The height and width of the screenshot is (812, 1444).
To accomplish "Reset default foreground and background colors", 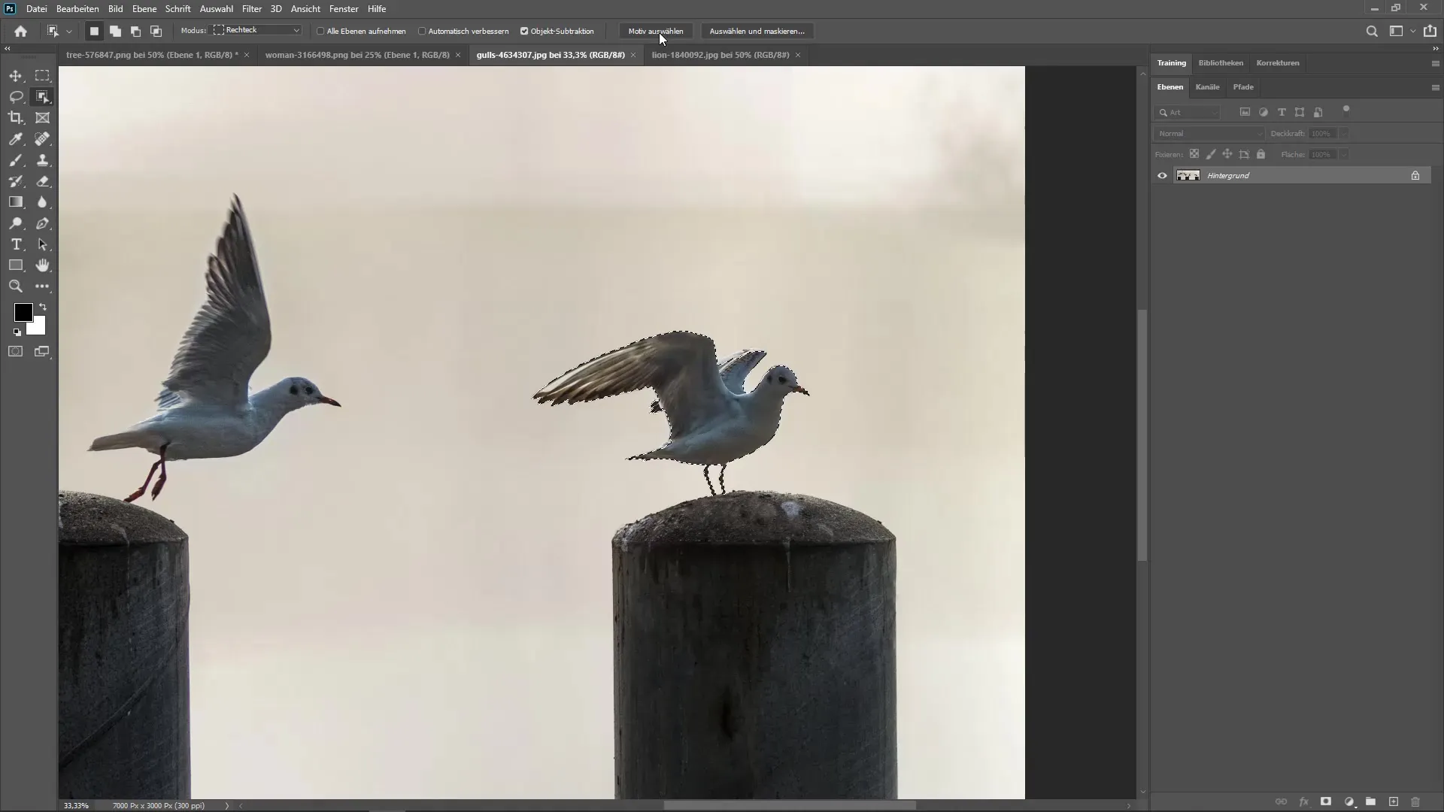I will (x=17, y=332).
